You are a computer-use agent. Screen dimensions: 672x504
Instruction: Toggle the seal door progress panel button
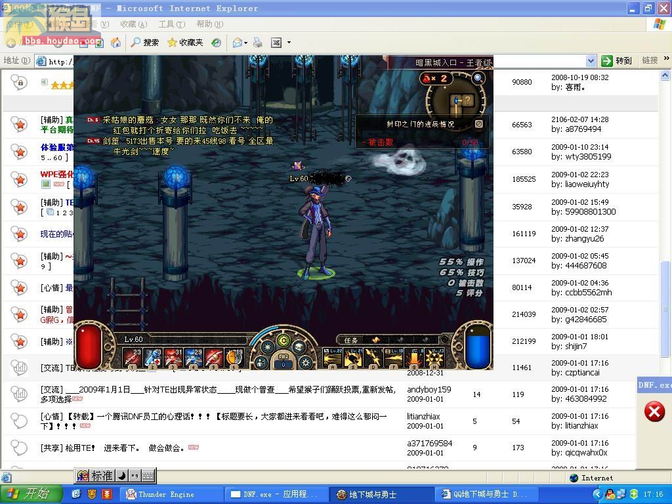[x=479, y=124]
